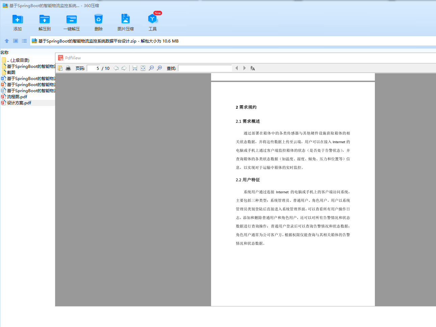Click the PdfView title icon
Image resolution: width=436 pixels, height=327 pixels.
click(x=61, y=58)
